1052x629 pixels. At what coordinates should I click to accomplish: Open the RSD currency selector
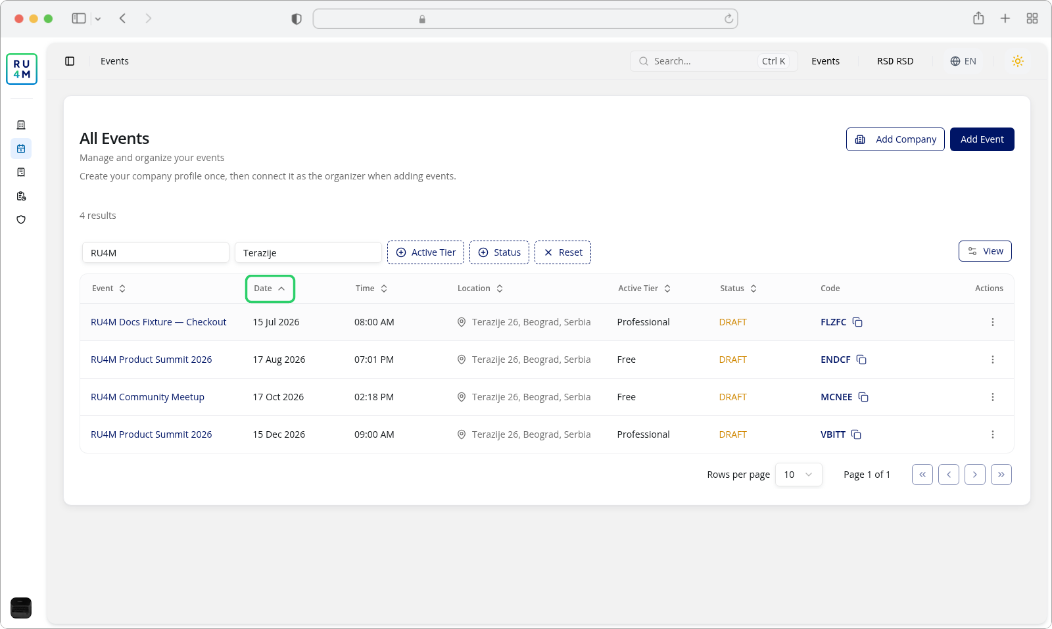click(895, 61)
